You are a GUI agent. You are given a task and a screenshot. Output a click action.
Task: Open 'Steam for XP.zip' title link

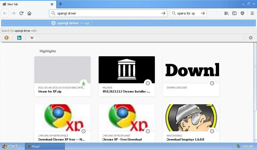[50, 91]
